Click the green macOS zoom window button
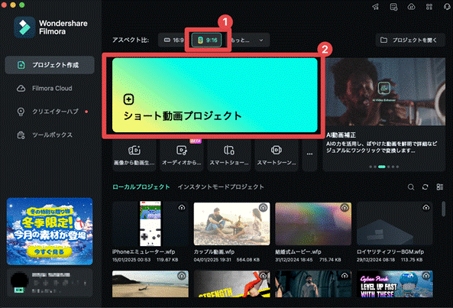This screenshot has height=308, width=453. (x=22, y=5)
